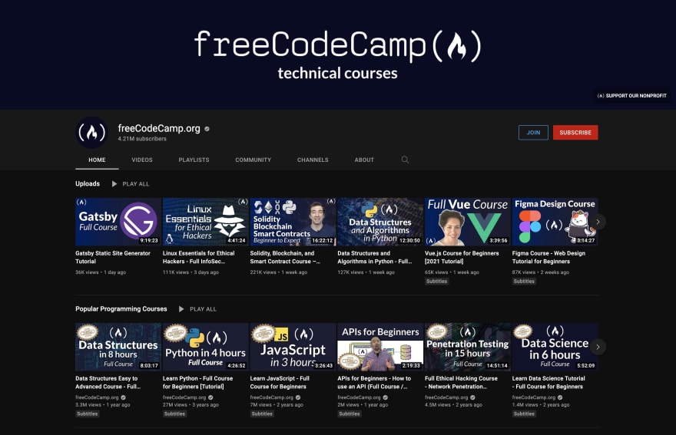
Task: Click title 'APIs for Beginners - How to use an API'
Action: 374,383
